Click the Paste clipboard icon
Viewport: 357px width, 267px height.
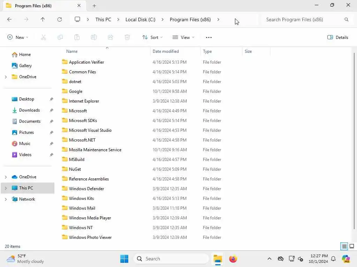(x=77, y=37)
